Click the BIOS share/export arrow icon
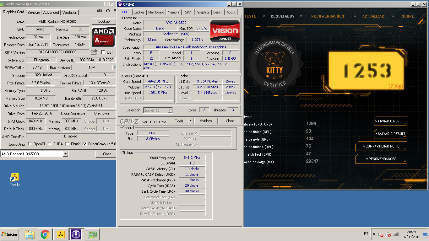Image resolution: width=429 pixels, height=241 pixels. (94, 52)
